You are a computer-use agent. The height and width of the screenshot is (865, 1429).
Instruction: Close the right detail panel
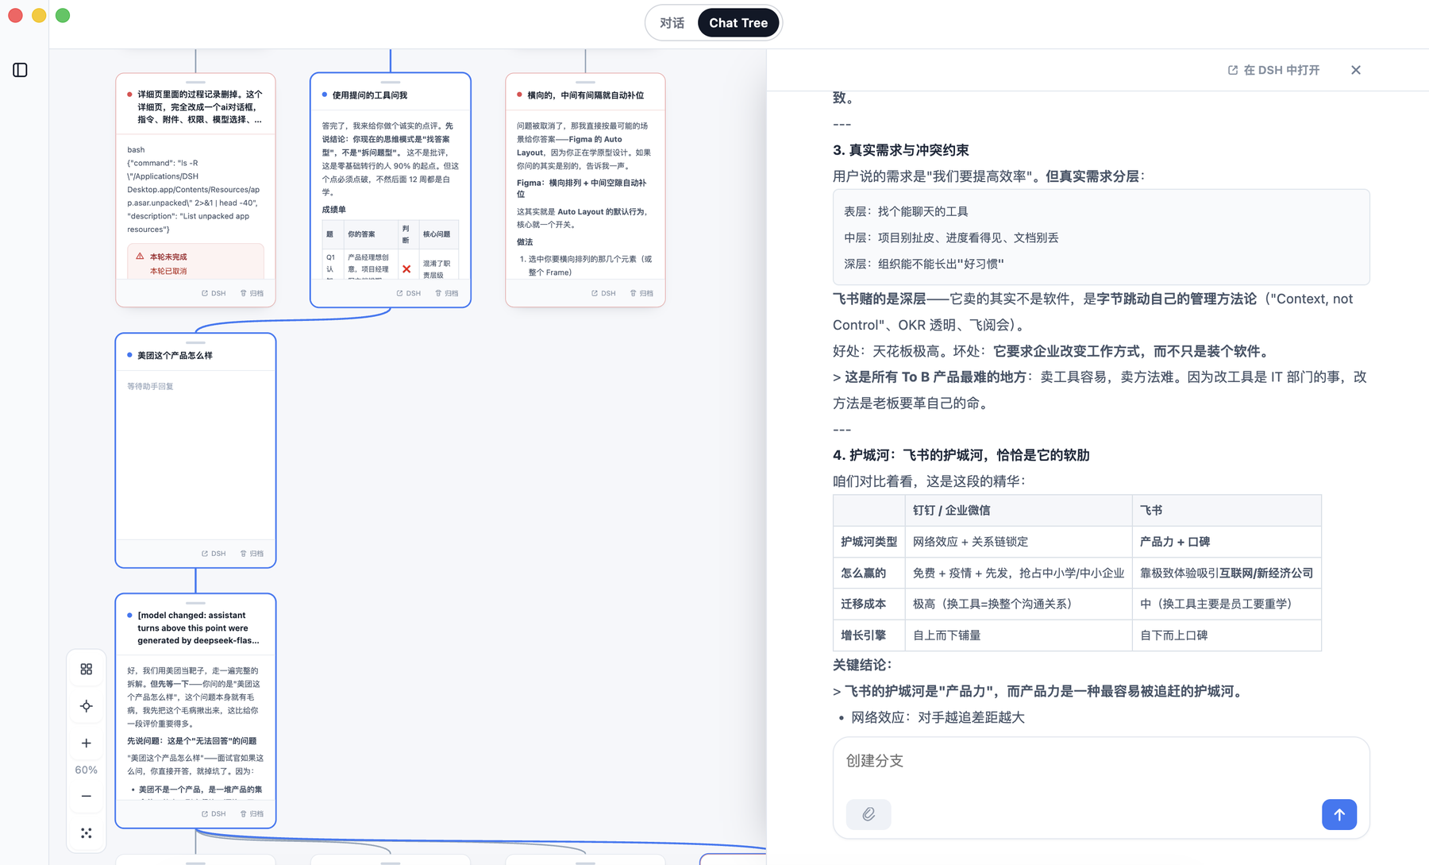pos(1356,70)
